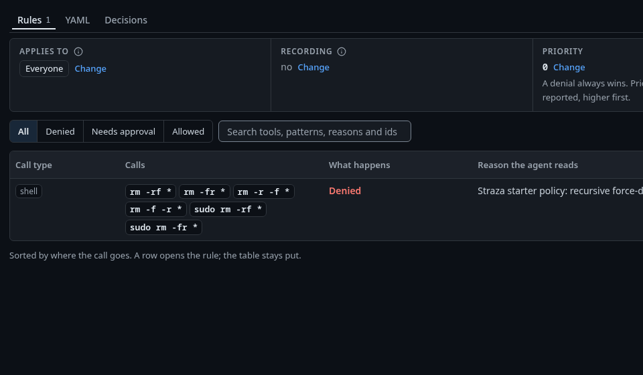Change who the policy applies to
Image resolution: width=643 pixels, height=375 pixels.
90,68
